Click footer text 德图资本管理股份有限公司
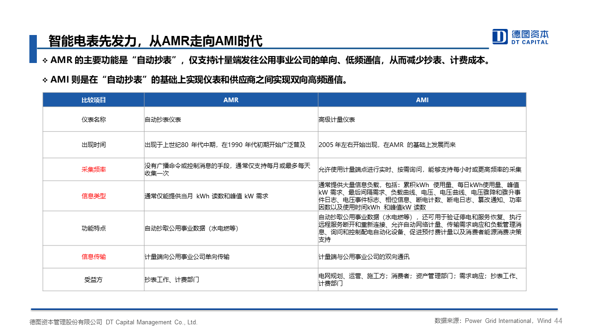Image resolution: width=597 pixels, height=336 pixels. (x=66, y=322)
